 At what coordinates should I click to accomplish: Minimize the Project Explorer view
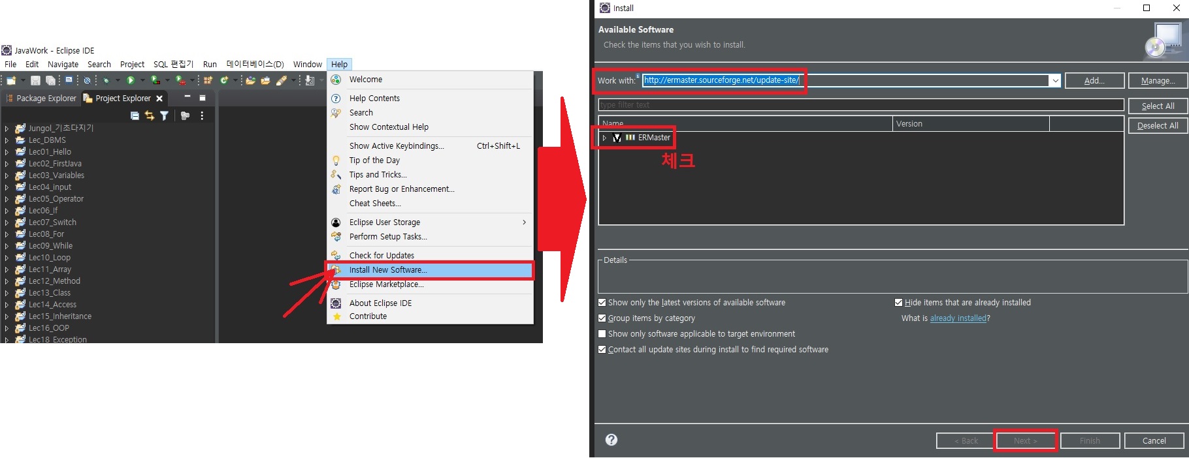point(187,97)
